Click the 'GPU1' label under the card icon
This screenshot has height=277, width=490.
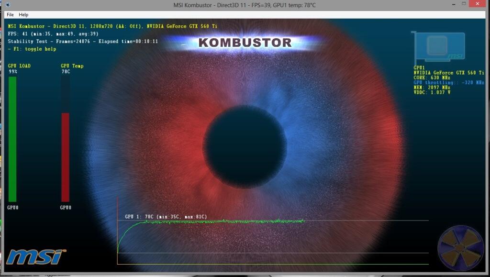point(419,68)
